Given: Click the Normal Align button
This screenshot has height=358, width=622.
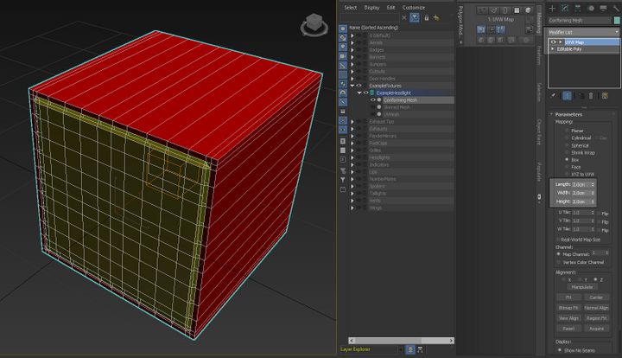Looking at the screenshot, I should pos(596,308).
